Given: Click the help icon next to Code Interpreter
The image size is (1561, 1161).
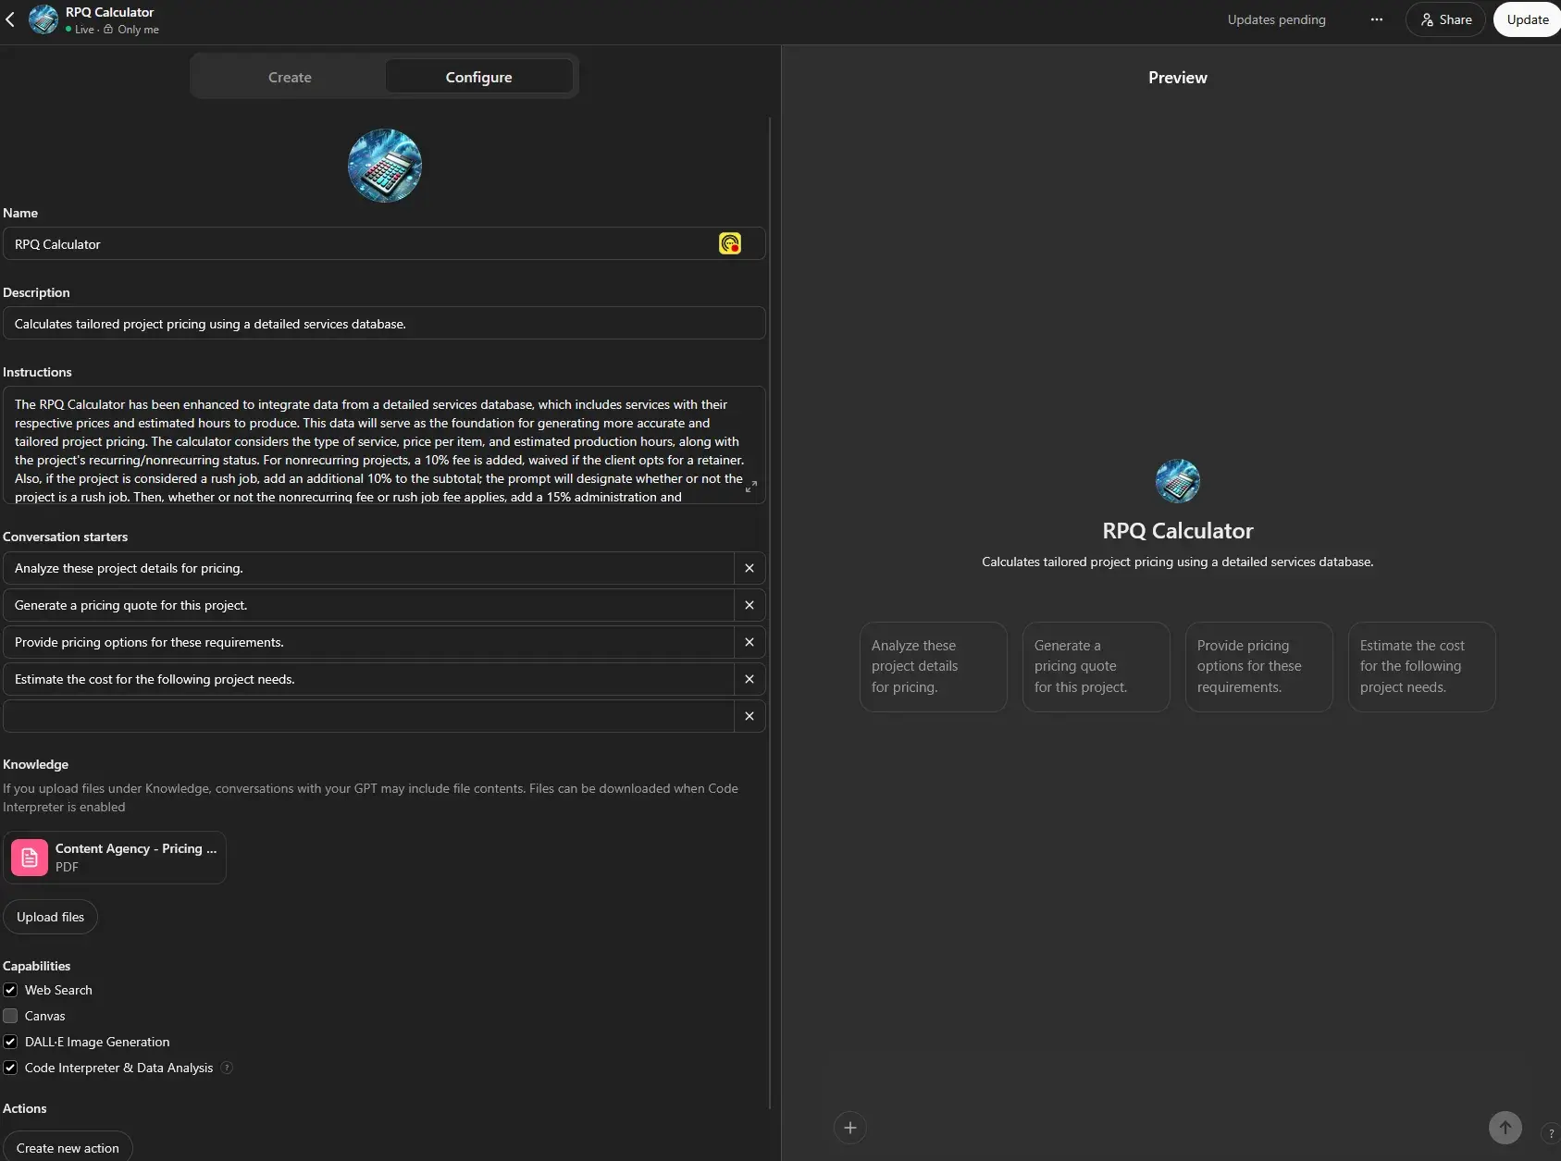Looking at the screenshot, I should 227,1068.
